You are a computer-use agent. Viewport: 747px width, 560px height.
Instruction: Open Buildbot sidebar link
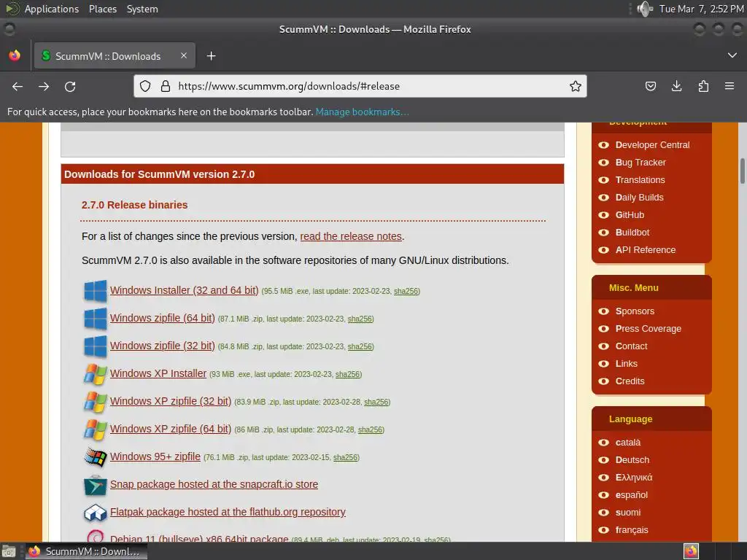pos(632,233)
